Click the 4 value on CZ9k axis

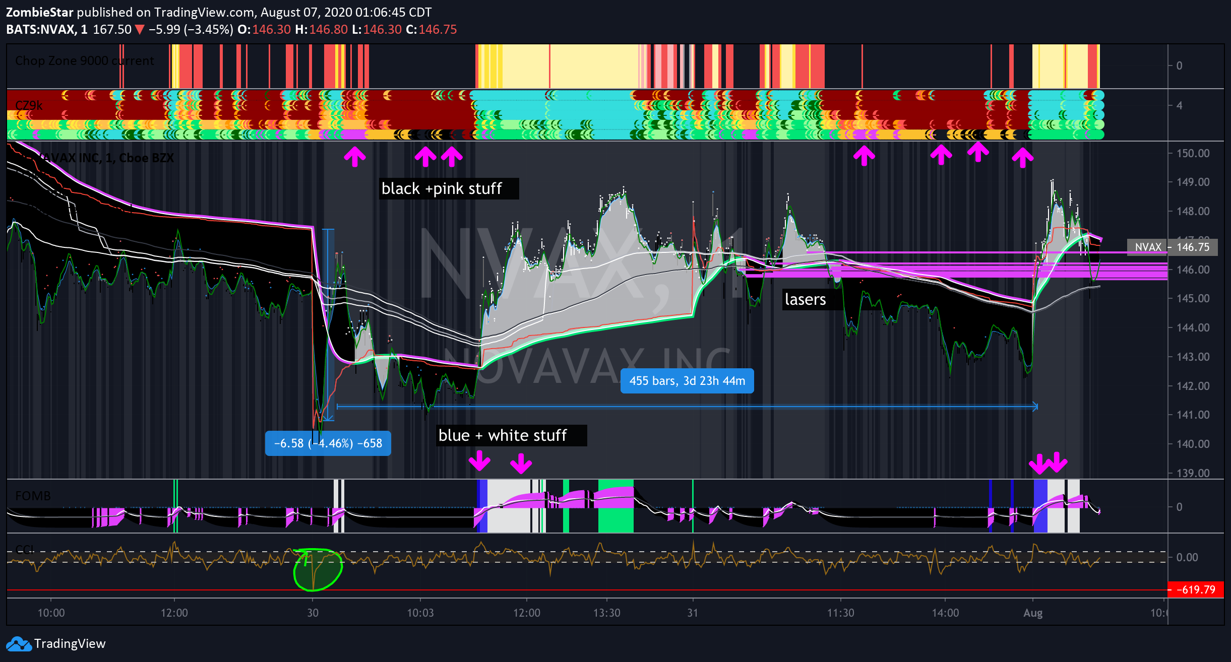1179,106
